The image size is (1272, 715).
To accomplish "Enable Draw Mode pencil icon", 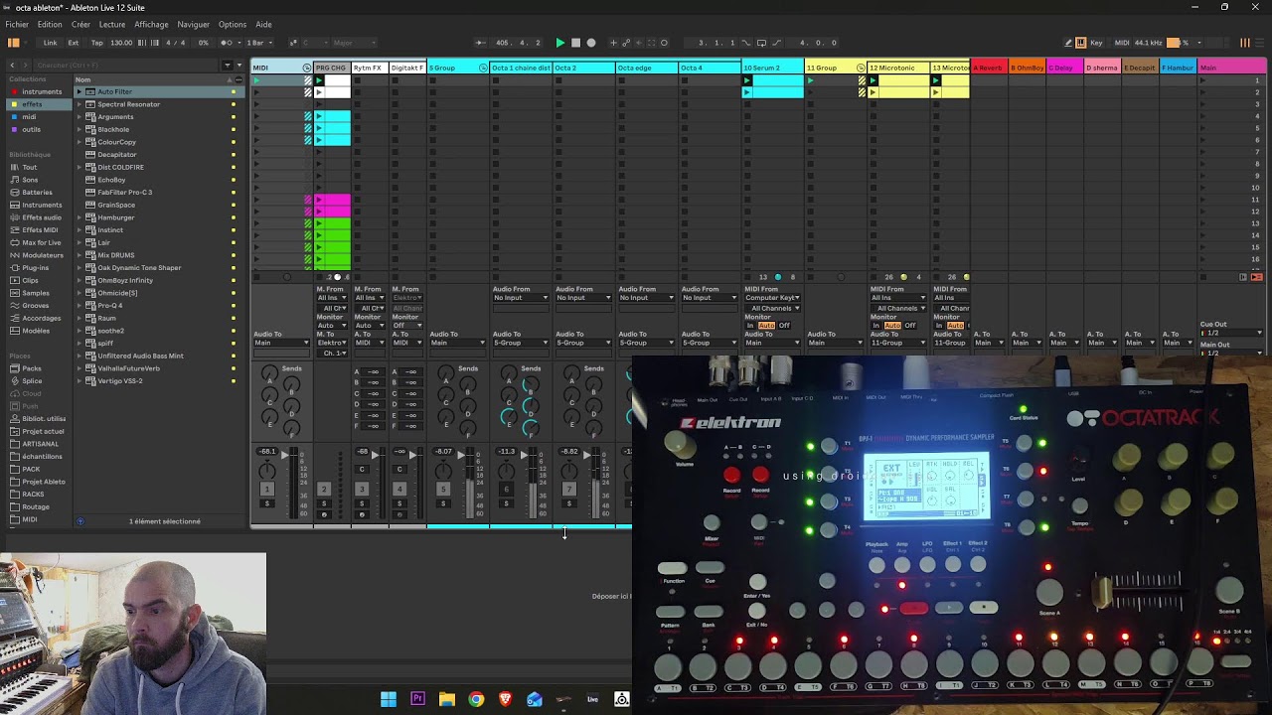I will (x=1067, y=43).
